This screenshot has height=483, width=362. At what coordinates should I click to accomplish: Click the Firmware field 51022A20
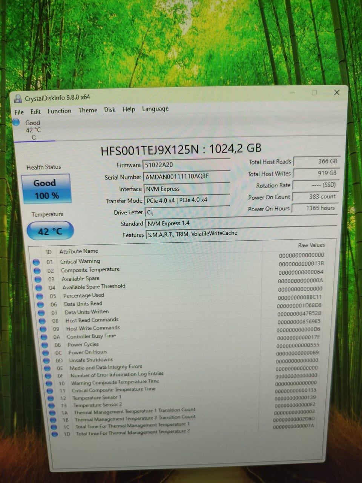pos(186,165)
